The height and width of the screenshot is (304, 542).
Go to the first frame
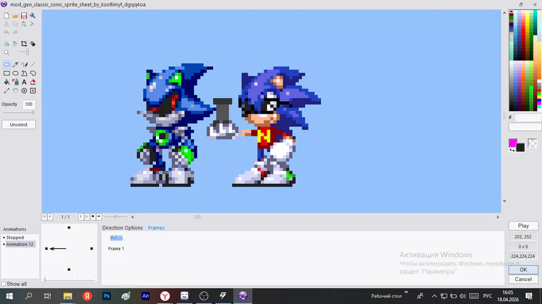pos(44,216)
